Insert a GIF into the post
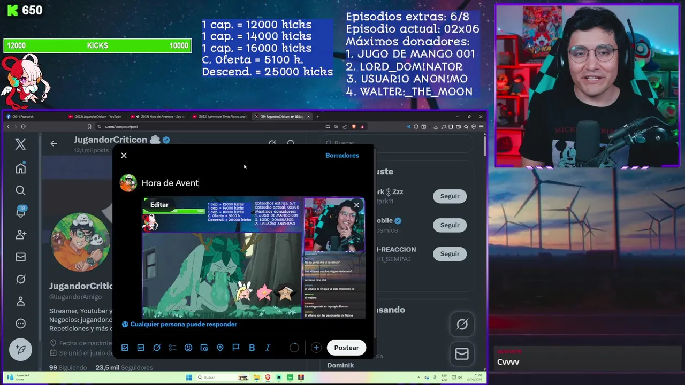This screenshot has width=685, height=385. 141,348
